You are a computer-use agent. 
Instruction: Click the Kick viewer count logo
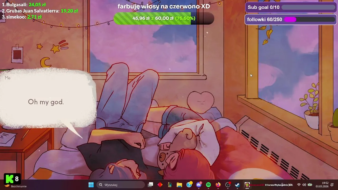tap(12, 179)
